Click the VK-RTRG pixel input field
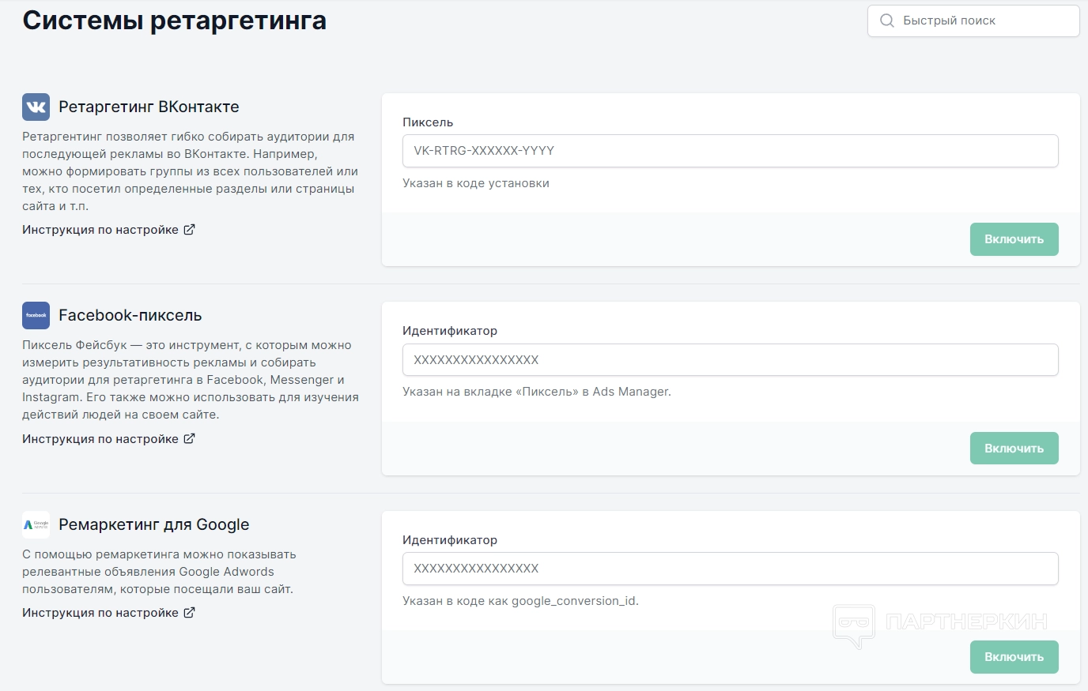 tap(730, 151)
